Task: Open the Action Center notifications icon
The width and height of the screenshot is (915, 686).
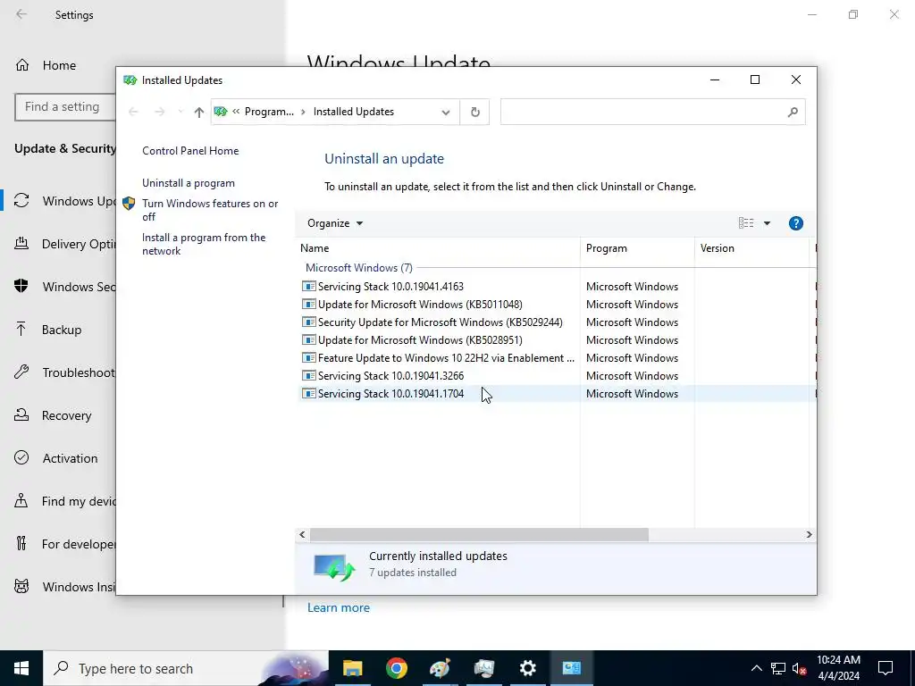Action: click(x=886, y=668)
